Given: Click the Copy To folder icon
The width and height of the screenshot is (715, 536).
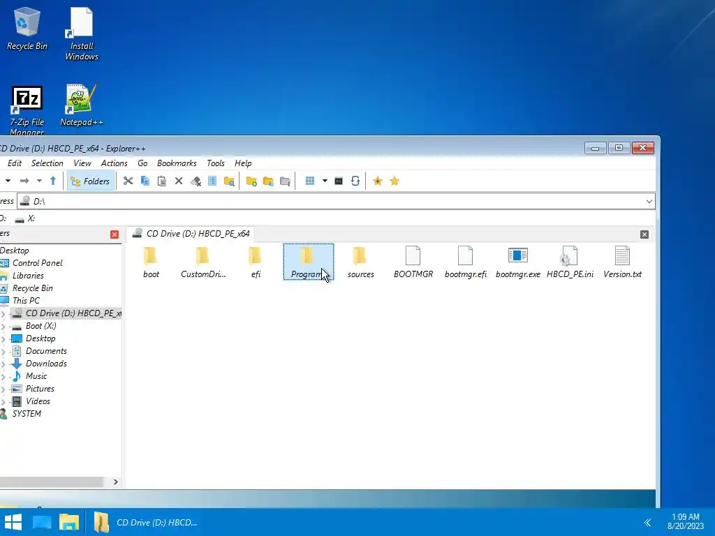Looking at the screenshot, I should (x=268, y=181).
